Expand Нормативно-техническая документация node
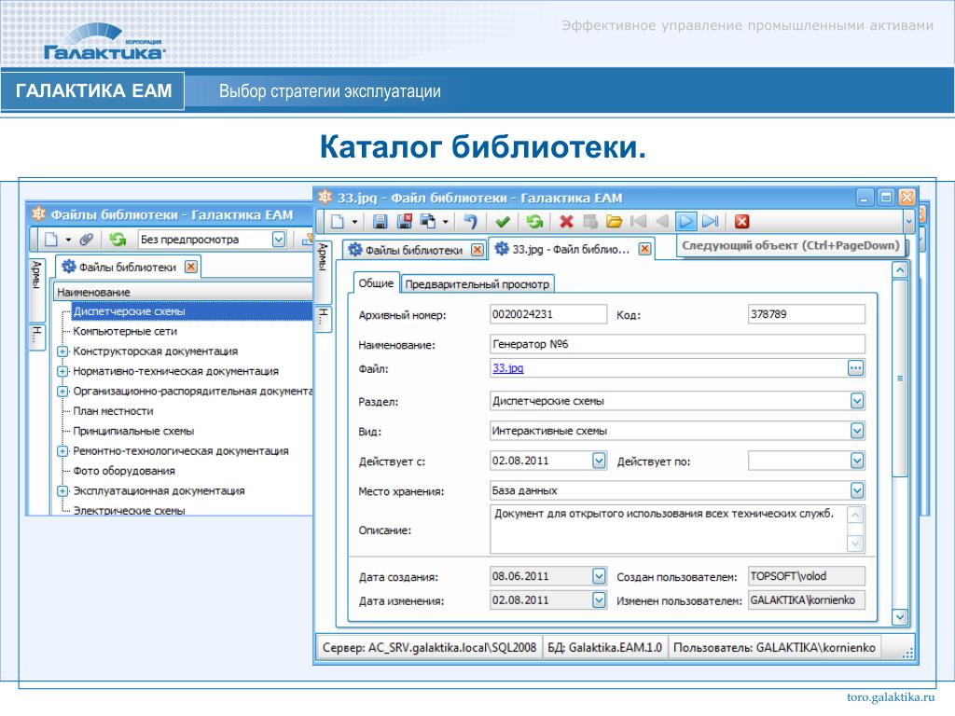955x716 pixels. pyautogui.click(x=62, y=371)
